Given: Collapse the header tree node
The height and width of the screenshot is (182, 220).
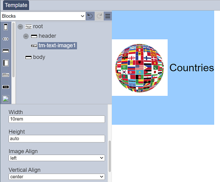Looking at the screenshot, I should (x=26, y=36).
